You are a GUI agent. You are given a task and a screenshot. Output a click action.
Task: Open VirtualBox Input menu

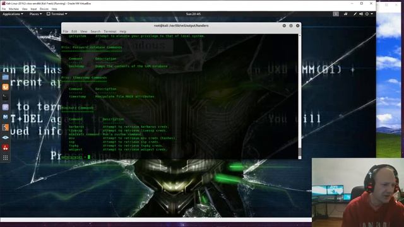pyautogui.click(x=33, y=9)
